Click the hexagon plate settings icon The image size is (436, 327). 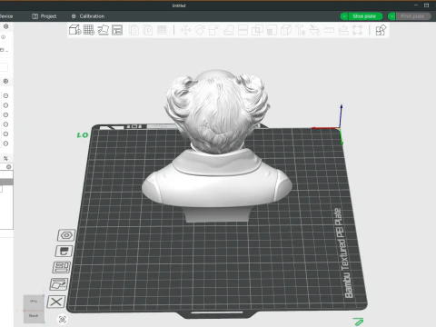click(66, 235)
